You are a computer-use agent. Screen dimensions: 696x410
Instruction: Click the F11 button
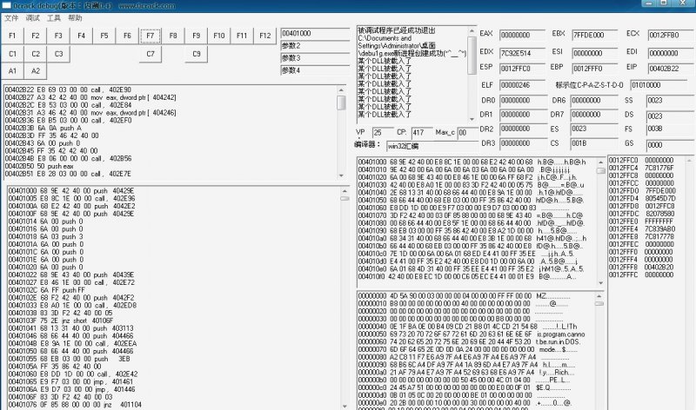point(242,36)
